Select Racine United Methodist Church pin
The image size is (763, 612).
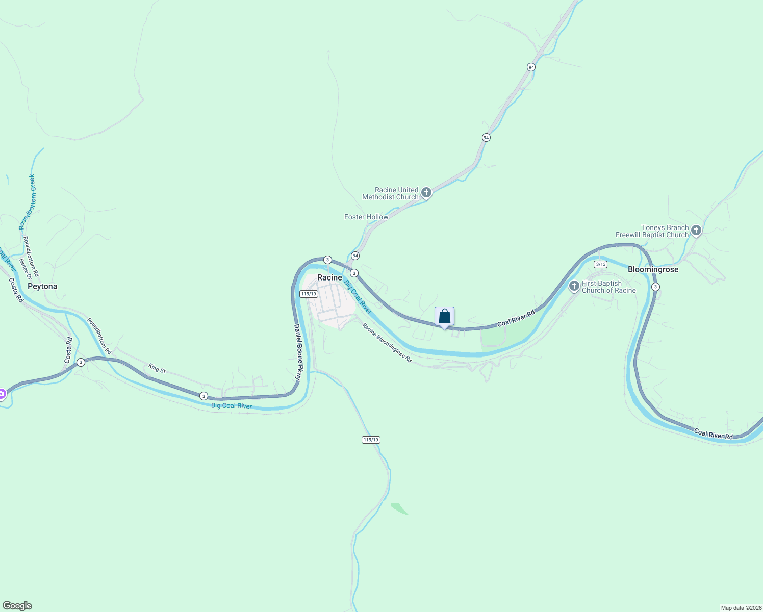(426, 193)
